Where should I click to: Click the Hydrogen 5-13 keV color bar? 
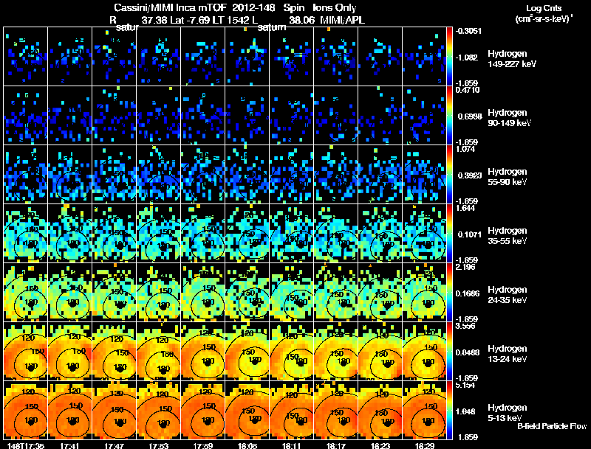click(449, 411)
